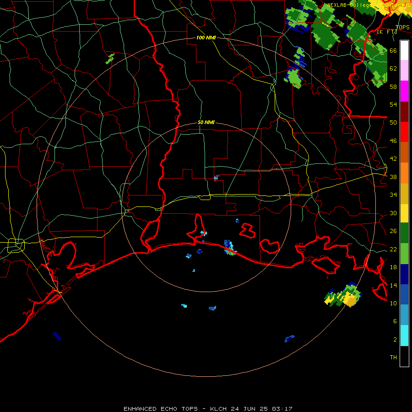The width and height of the screenshot is (412, 412).
Task: Click the '50 NMI' range ring label
Action: point(206,122)
